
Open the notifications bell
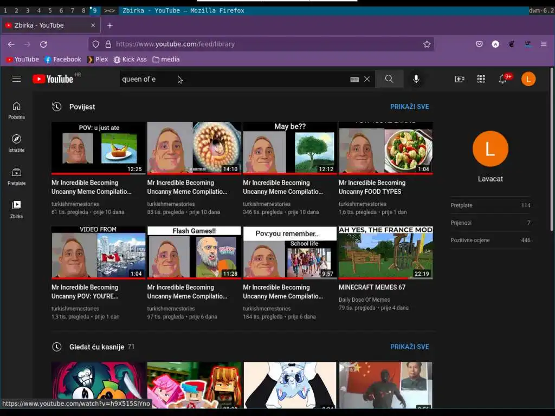(502, 79)
